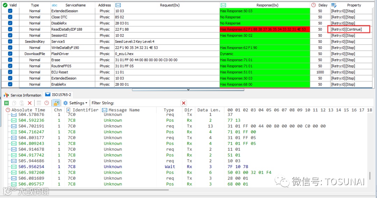This screenshot has width=377, height=198.
Task: Toggle Valid checkbox for Session02 row
Action: (x=10, y=35)
